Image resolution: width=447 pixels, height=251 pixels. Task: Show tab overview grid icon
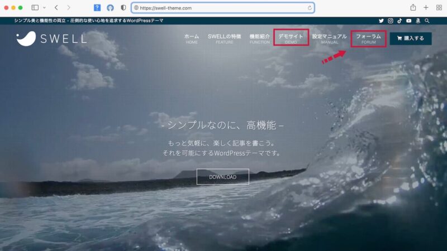439,8
